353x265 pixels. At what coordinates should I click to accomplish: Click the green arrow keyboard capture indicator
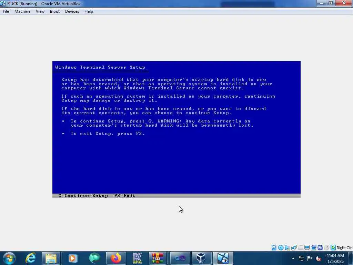point(333,248)
